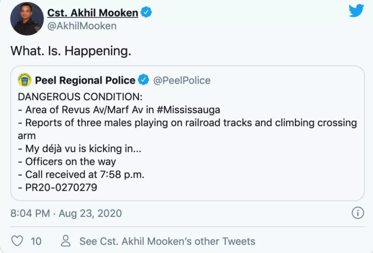Open Akhil Mooken's profile photo
373x253 pixels.
(27, 19)
